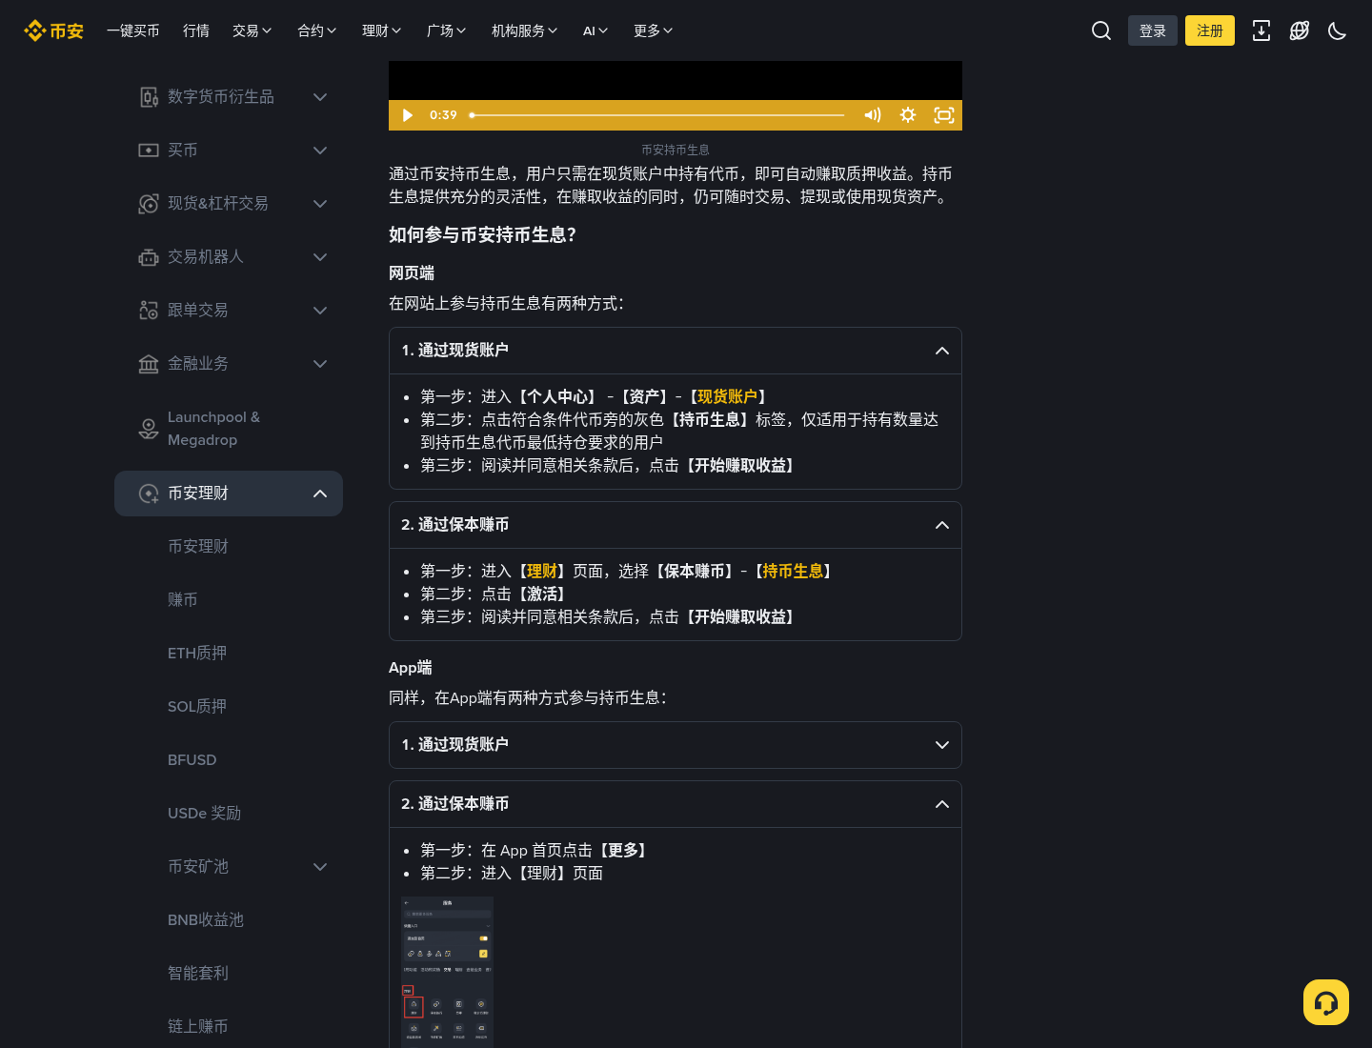Screen dimensions: 1372x1048
Task: Enter video fullscreen mode
Action: pyautogui.click(x=944, y=115)
